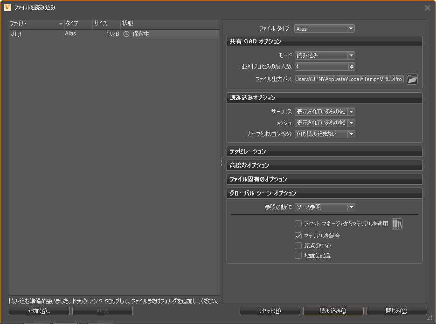Image resolution: width=436 pixels, height=324 pixels.
Task: Click the asset manager library icon
Action: (397, 224)
